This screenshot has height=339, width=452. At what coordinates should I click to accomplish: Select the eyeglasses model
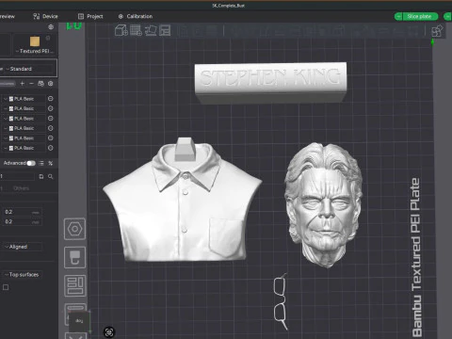(x=281, y=301)
